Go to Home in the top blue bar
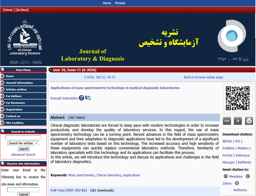 [x=107, y=3]
